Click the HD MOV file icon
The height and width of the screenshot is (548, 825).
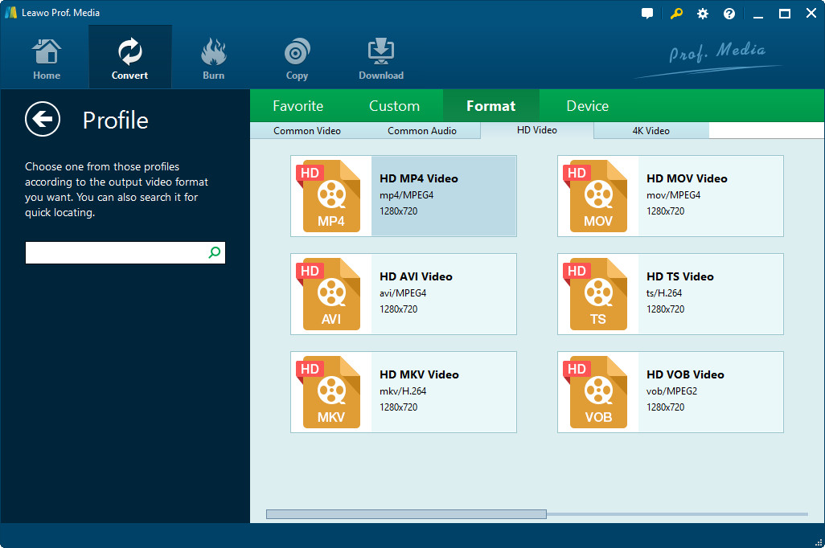(x=596, y=195)
